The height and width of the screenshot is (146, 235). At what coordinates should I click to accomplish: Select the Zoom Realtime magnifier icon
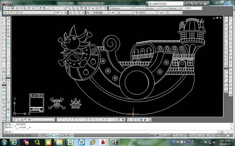[x=70, y=8]
